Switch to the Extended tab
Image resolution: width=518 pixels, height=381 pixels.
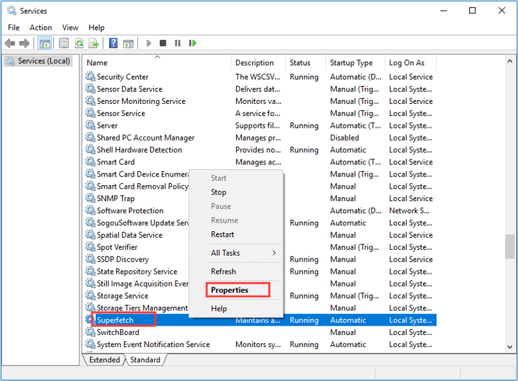(105, 360)
